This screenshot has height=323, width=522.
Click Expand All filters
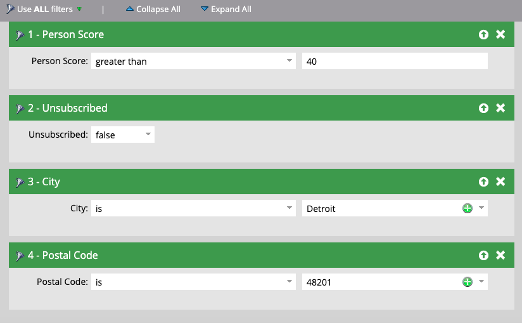226,10
